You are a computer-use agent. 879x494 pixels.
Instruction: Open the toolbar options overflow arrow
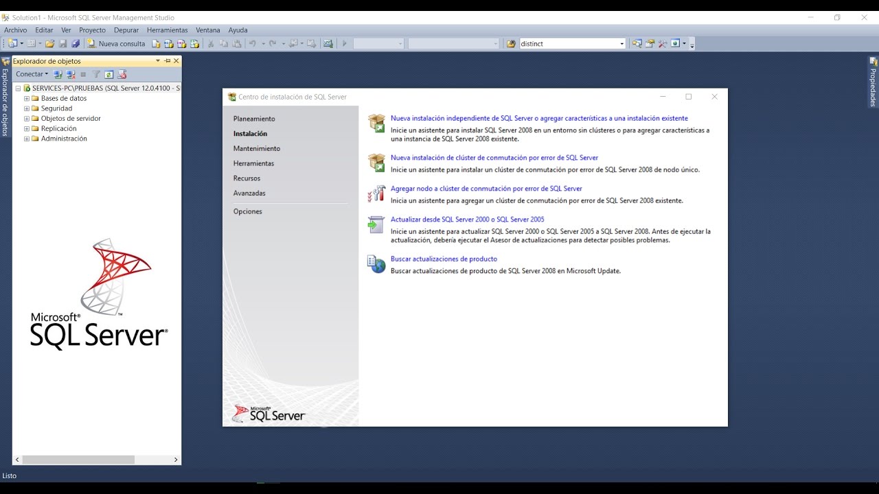pyautogui.click(x=692, y=45)
